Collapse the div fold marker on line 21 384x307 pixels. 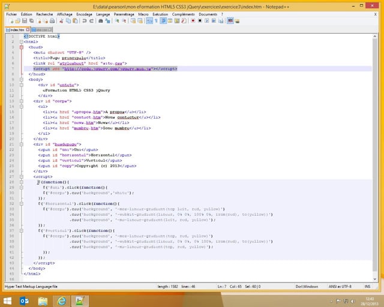(x=22, y=145)
